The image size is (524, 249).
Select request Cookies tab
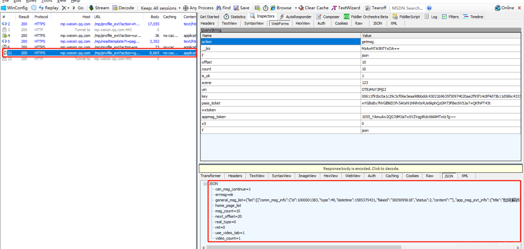click(x=341, y=23)
